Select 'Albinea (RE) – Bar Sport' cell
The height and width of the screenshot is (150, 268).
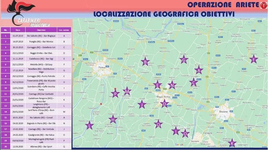41,147
